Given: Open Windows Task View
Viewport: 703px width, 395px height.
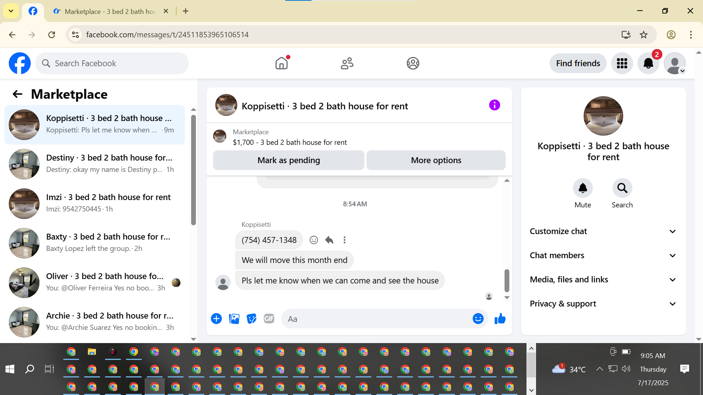Looking at the screenshot, I should [49, 369].
